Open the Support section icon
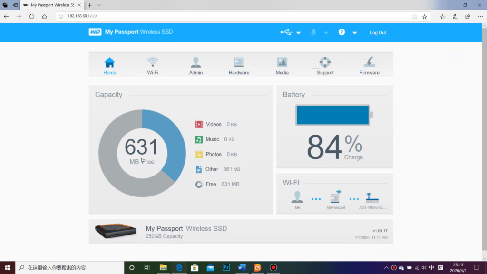Image resolution: width=487 pixels, height=274 pixels. pyautogui.click(x=325, y=62)
